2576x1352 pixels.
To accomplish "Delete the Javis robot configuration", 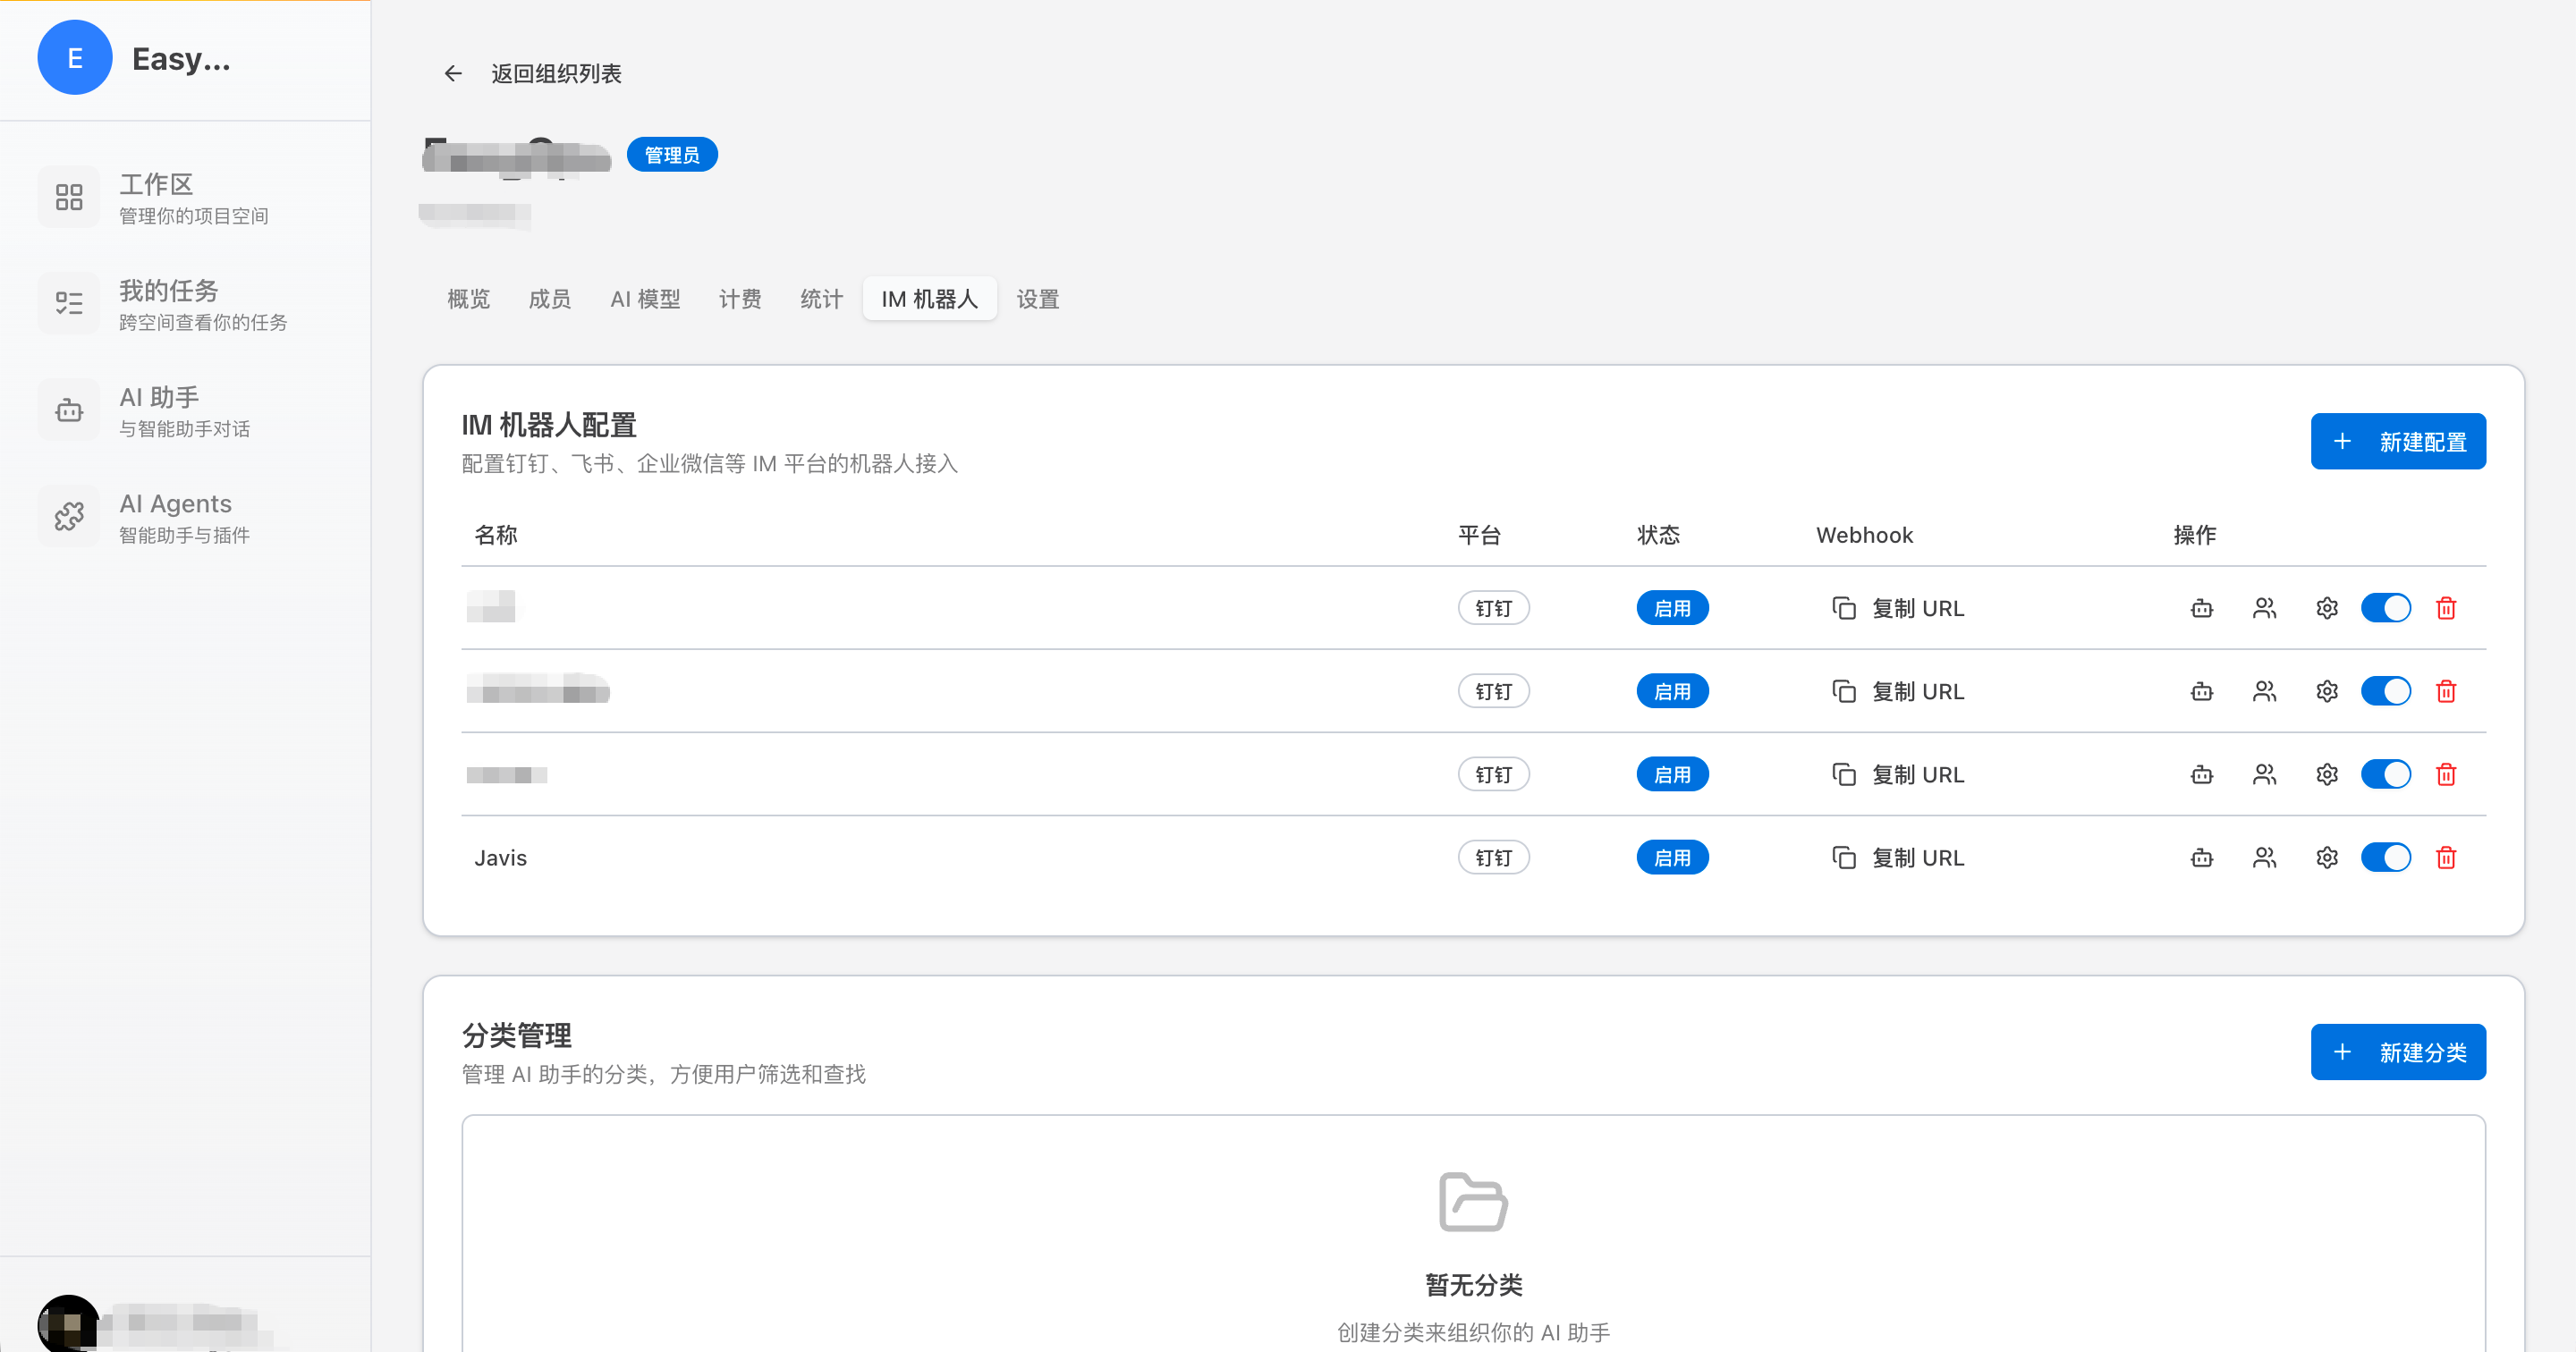I will (x=2446, y=857).
